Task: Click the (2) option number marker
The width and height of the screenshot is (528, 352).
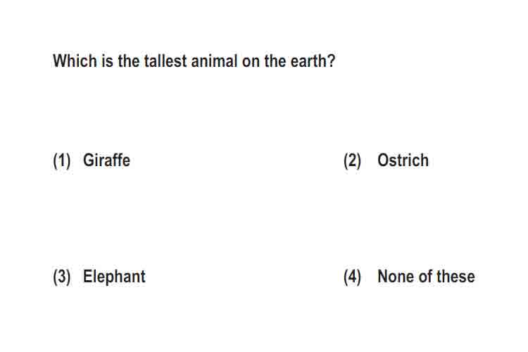Action: click(352, 161)
